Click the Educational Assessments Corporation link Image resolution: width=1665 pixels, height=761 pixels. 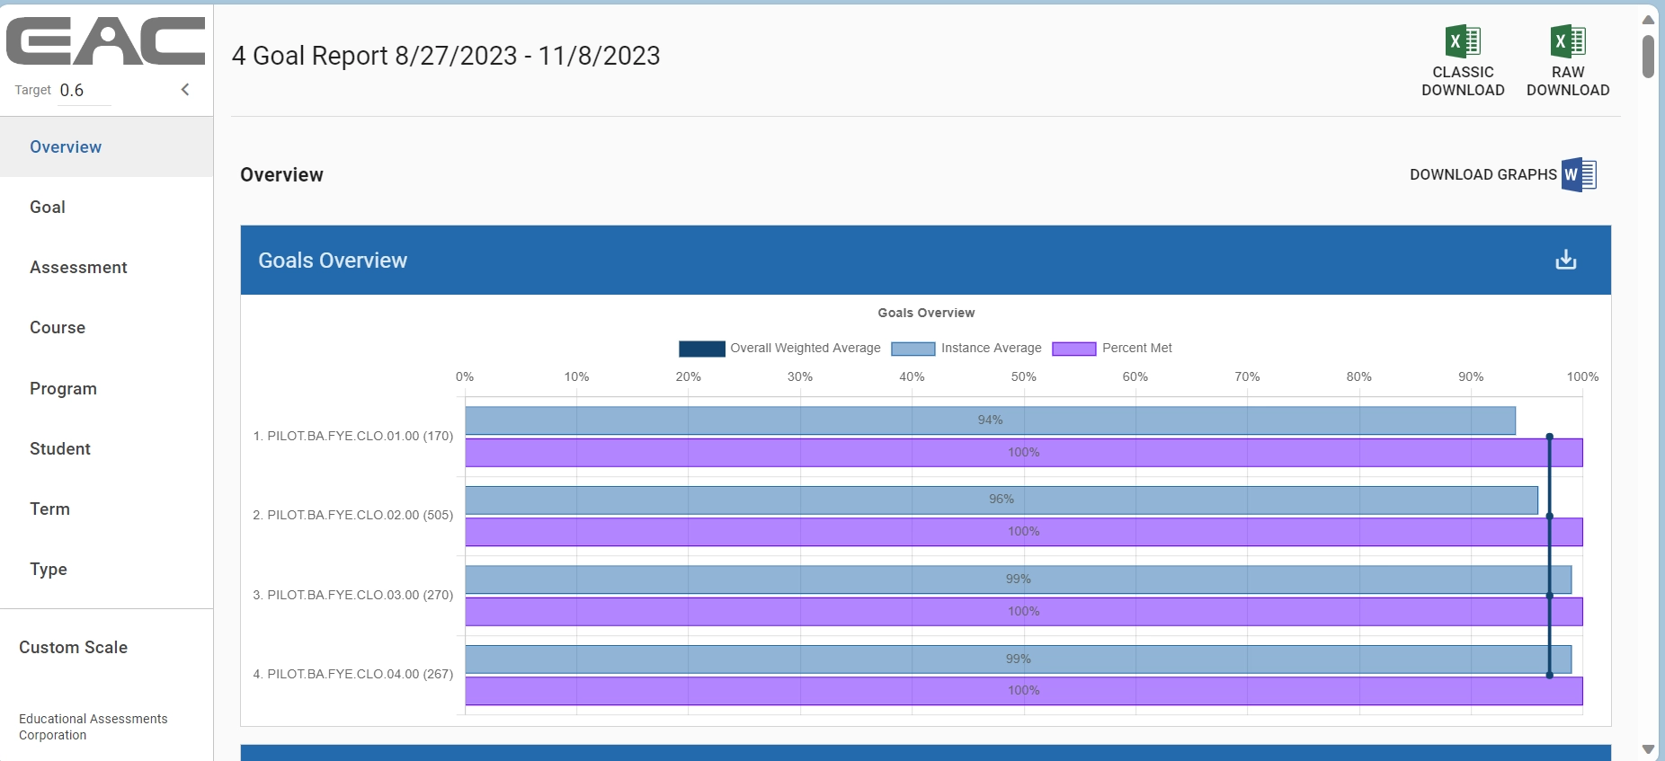[x=93, y=727]
